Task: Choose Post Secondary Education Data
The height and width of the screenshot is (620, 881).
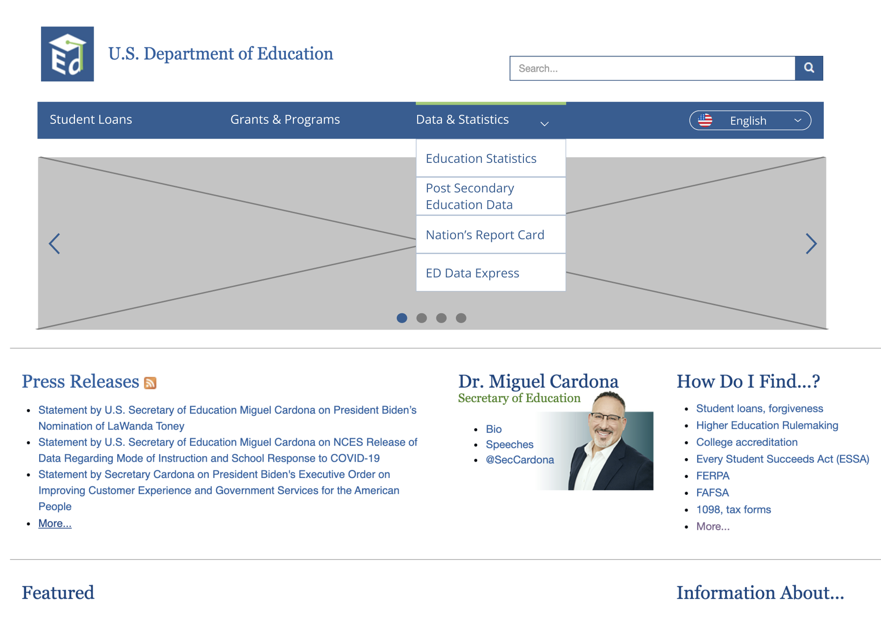Action: [491, 196]
